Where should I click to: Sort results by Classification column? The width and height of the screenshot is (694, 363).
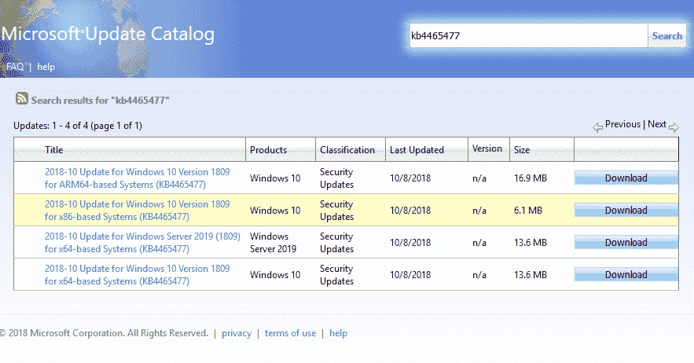[347, 150]
